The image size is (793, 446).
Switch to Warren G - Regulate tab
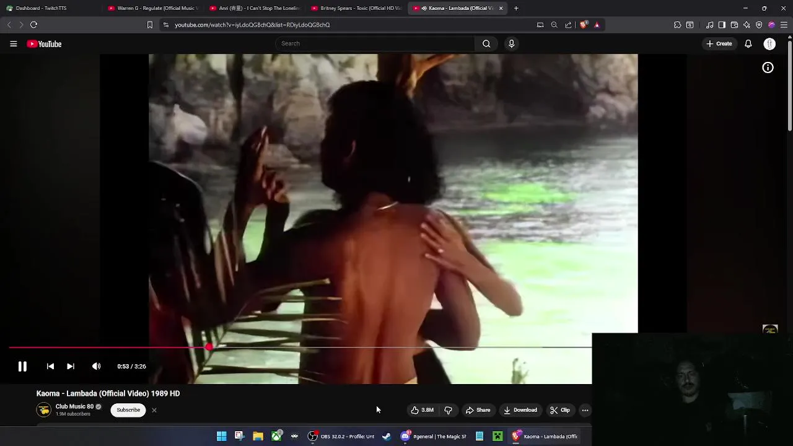(152, 8)
